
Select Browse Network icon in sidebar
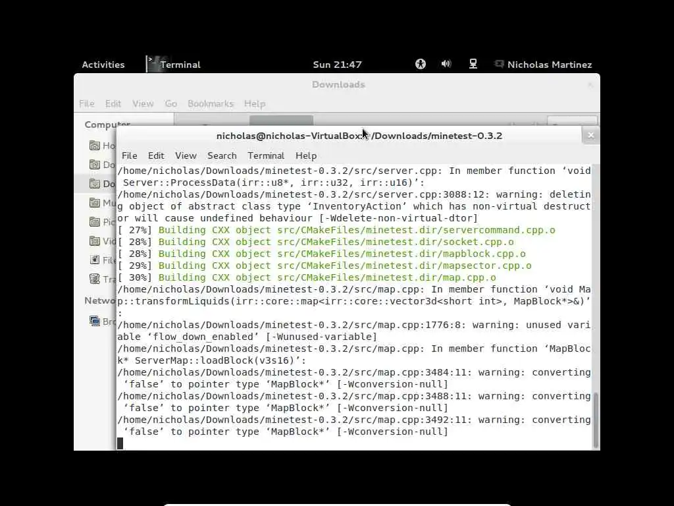95,321
